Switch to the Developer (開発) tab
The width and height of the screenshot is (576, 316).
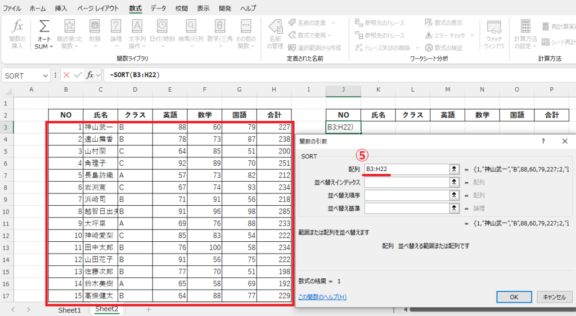click(x=225, y=8)
